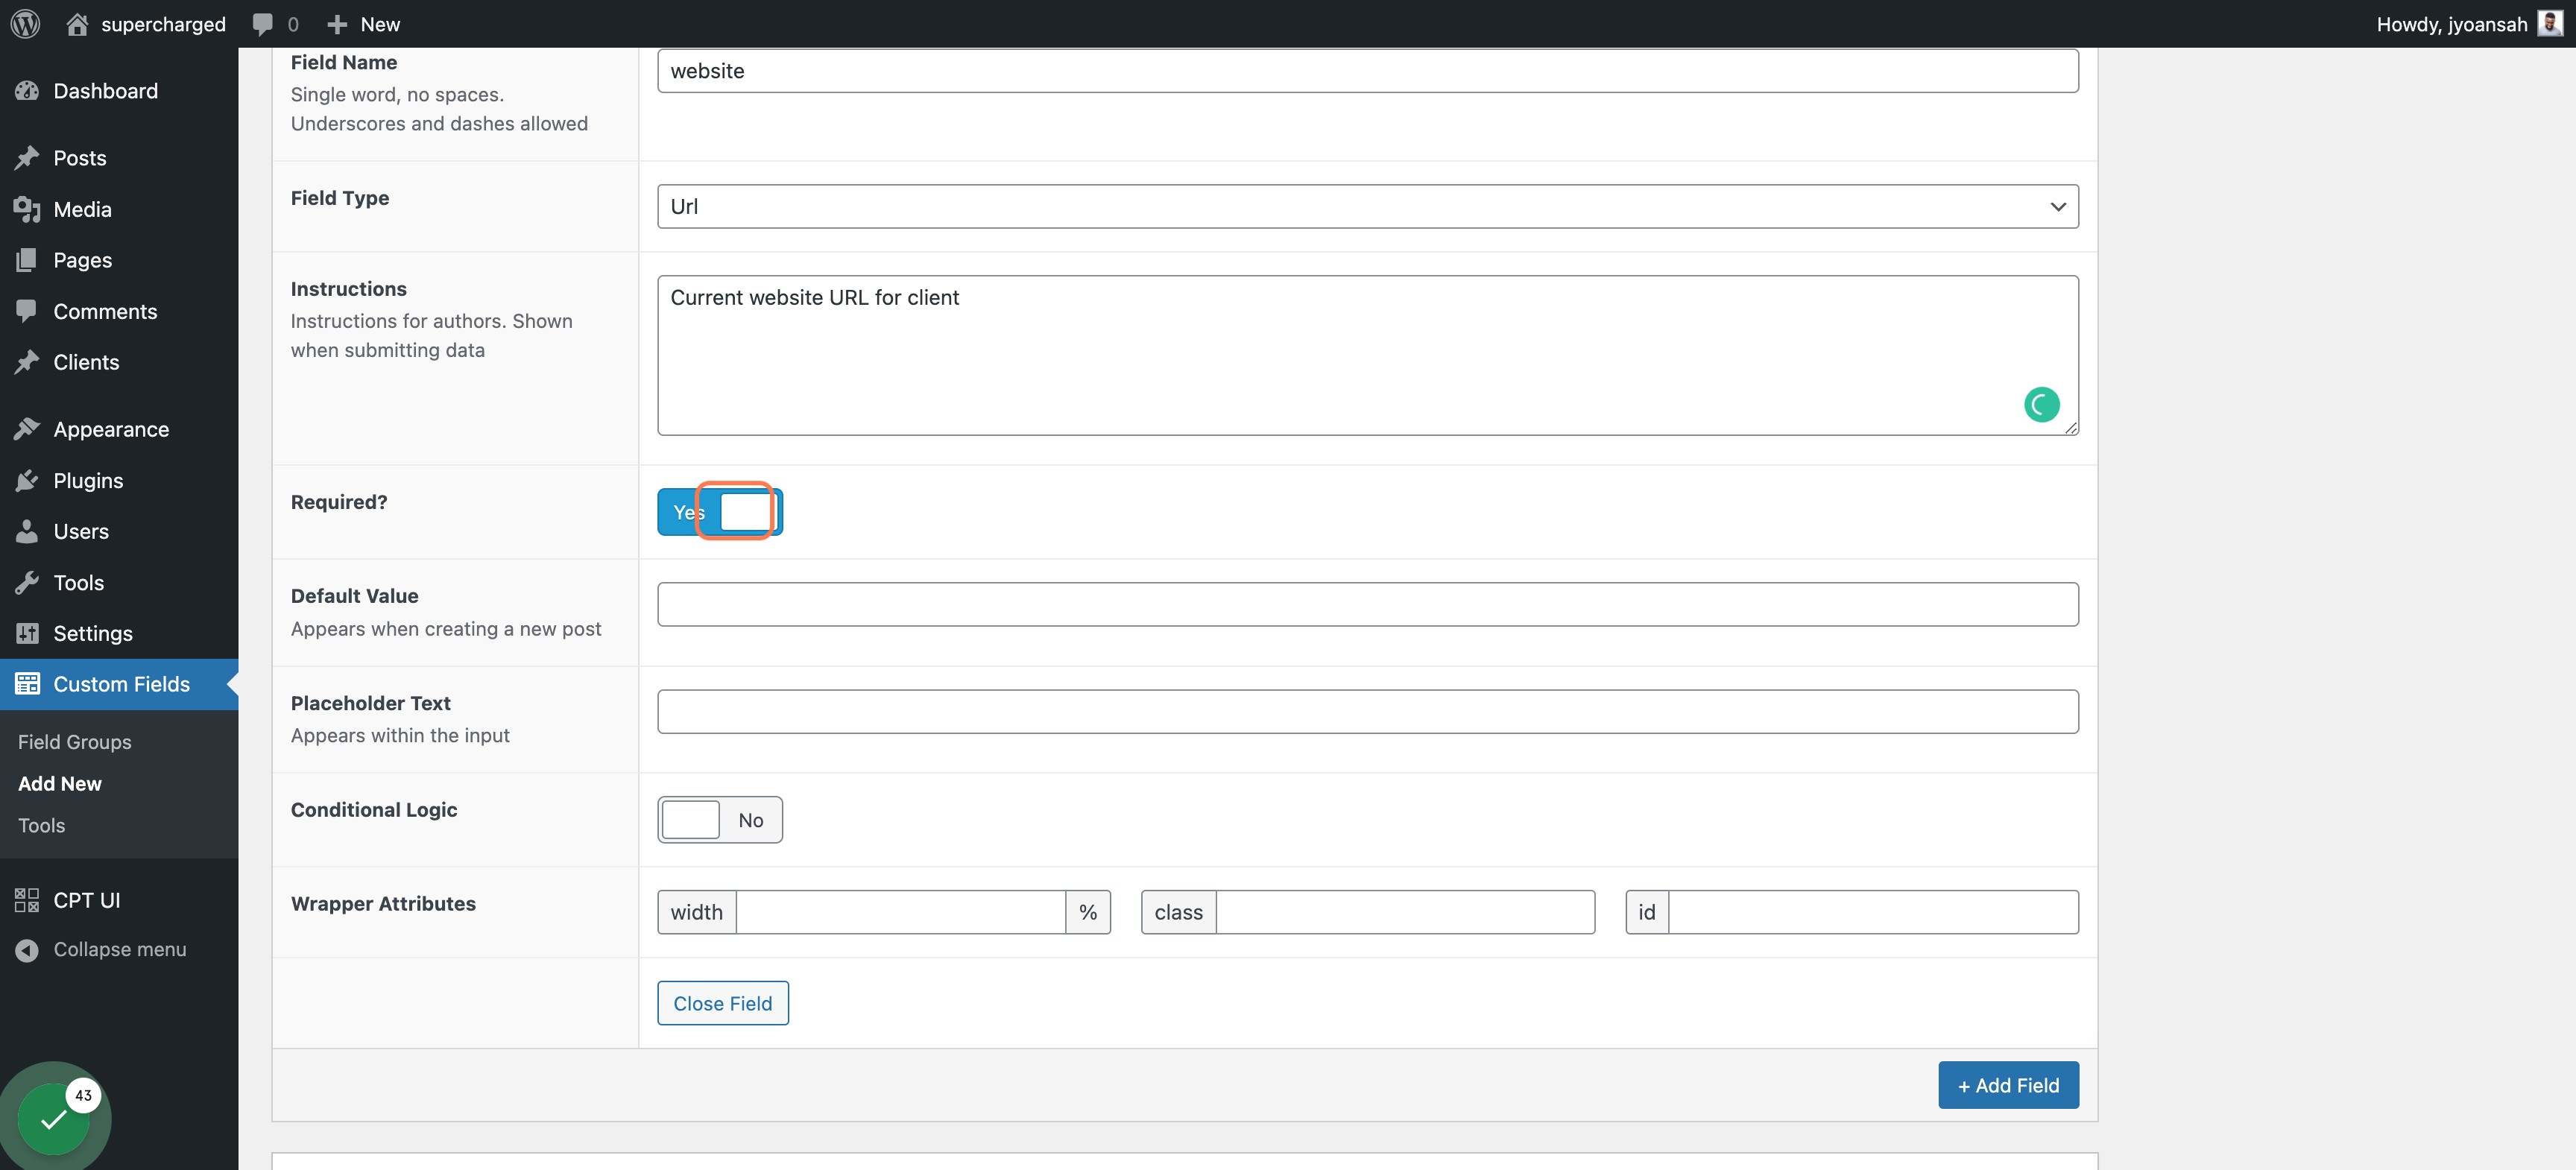The height and width of the screenshot is (1170, 2576).
Task: Click the Posts pin icon
Action: (x=27, y=158)
